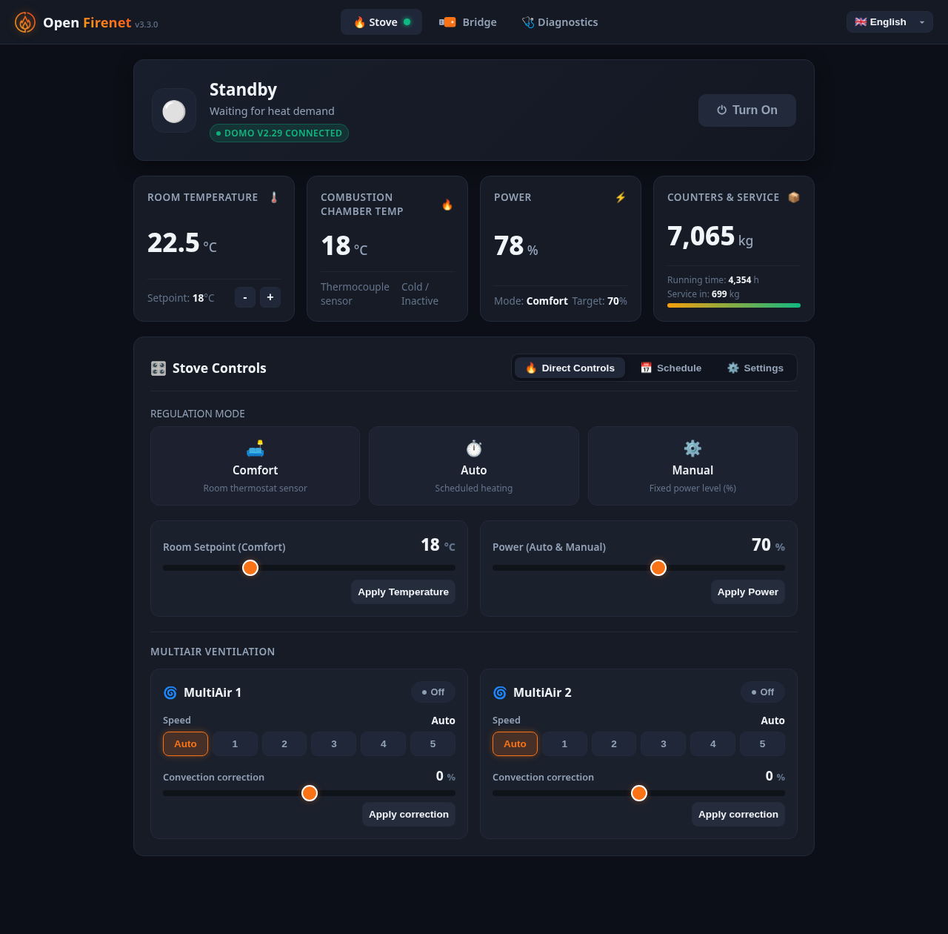The width and height of the screenshot is (948, 934).
Task: Click Apply Temperature button
Action: point(403,592)
